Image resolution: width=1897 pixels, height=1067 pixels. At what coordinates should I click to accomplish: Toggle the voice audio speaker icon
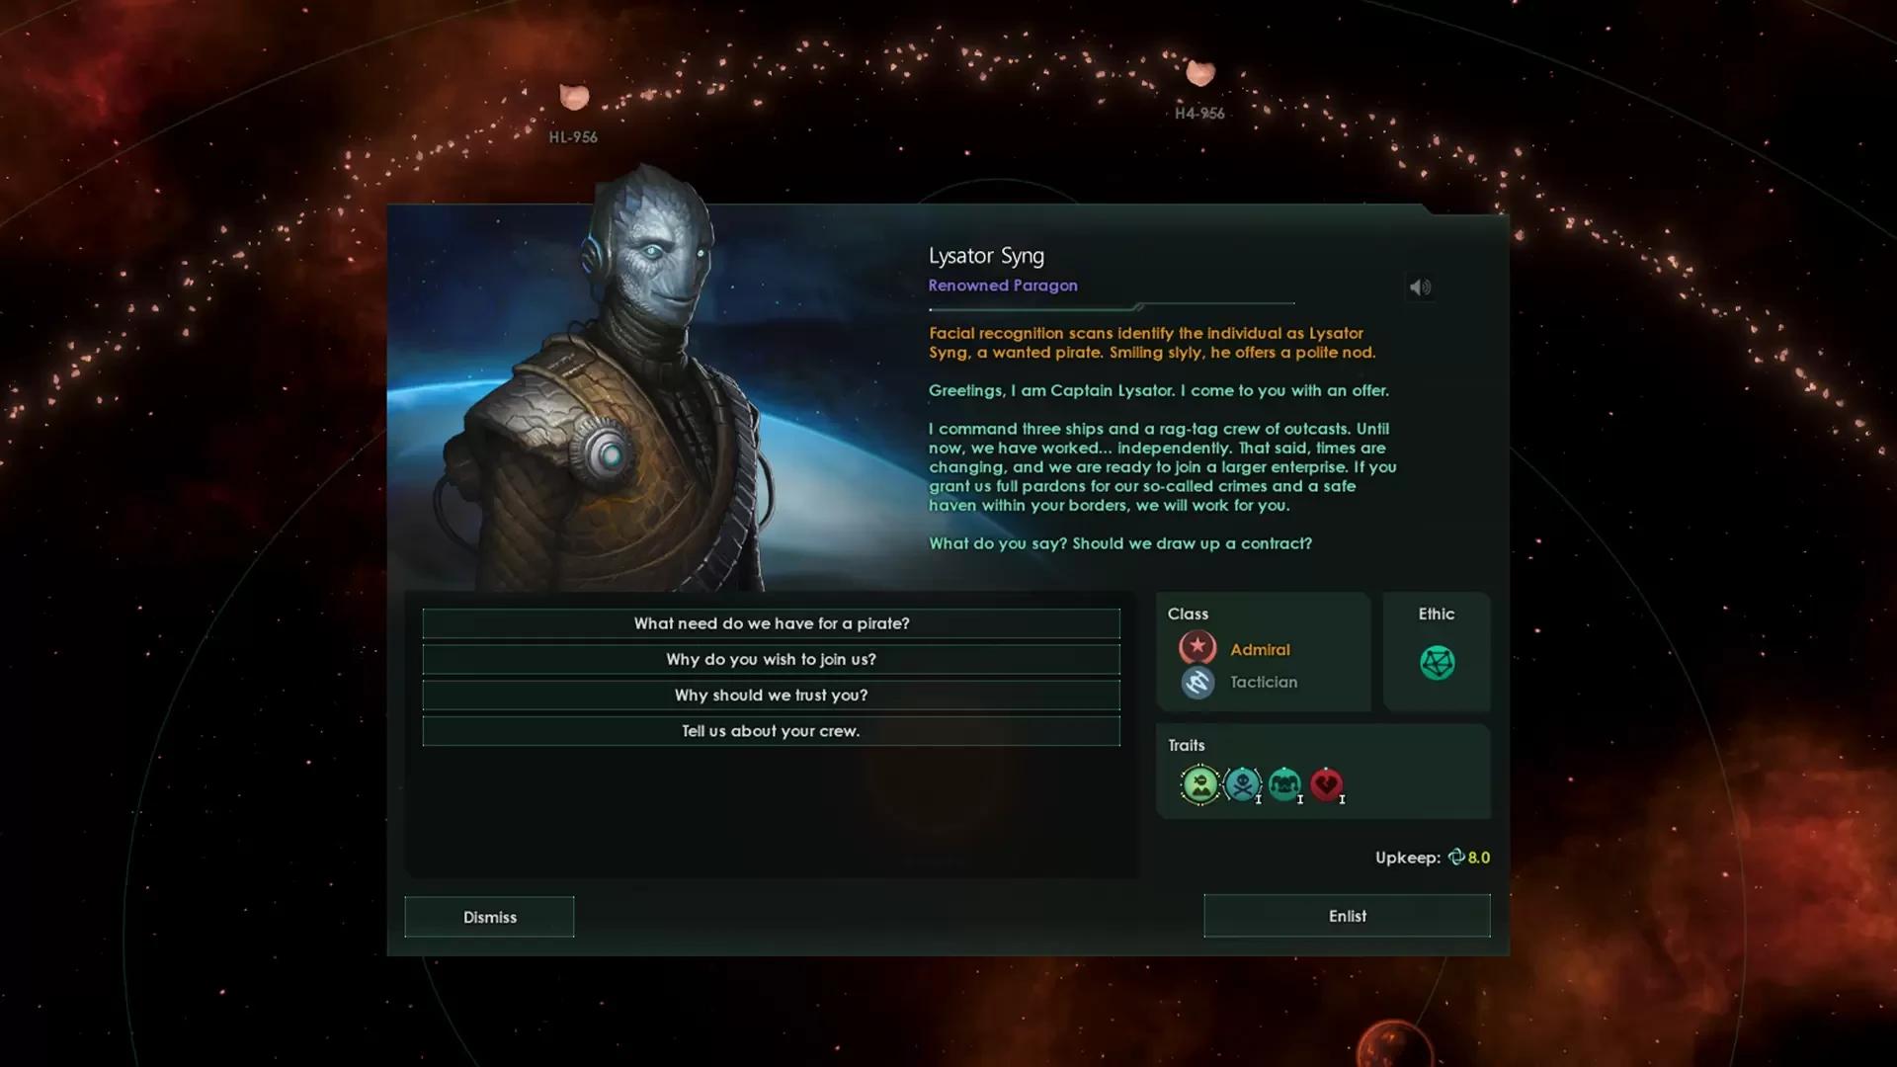(x=1419, y=287)
